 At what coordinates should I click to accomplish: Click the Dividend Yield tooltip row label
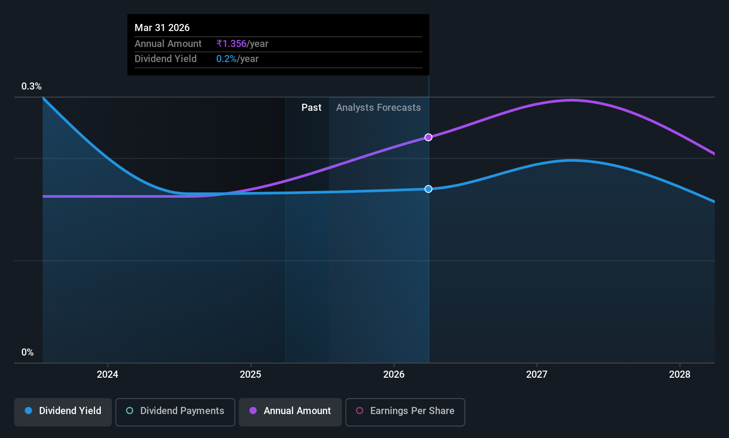point(166,59)
